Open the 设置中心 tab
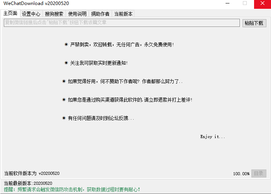 (31, 14)
